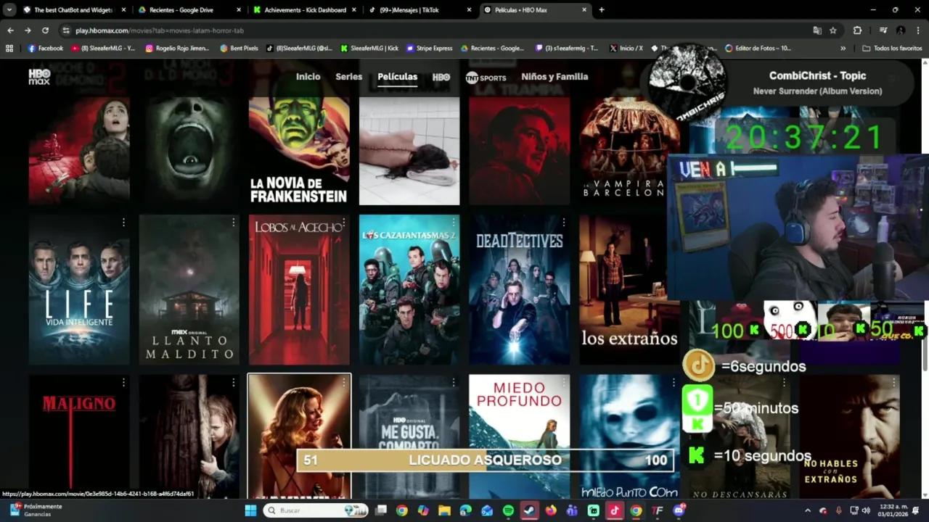Open options menu on Lobos al Acecho poster
Viewport: 929px width, 522px height.
point(344,222)
